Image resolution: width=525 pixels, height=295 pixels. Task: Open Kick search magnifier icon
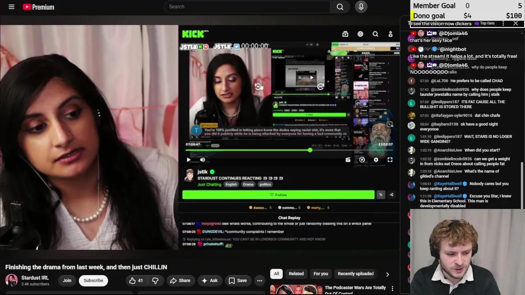point(375,34)
